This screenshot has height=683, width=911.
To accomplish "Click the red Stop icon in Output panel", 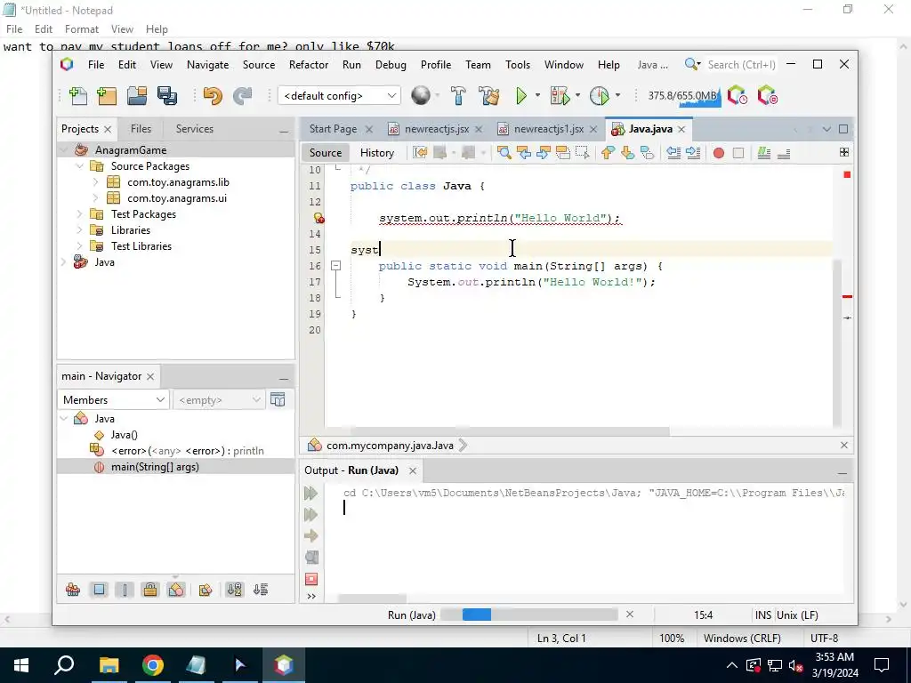I will point(311,579).
